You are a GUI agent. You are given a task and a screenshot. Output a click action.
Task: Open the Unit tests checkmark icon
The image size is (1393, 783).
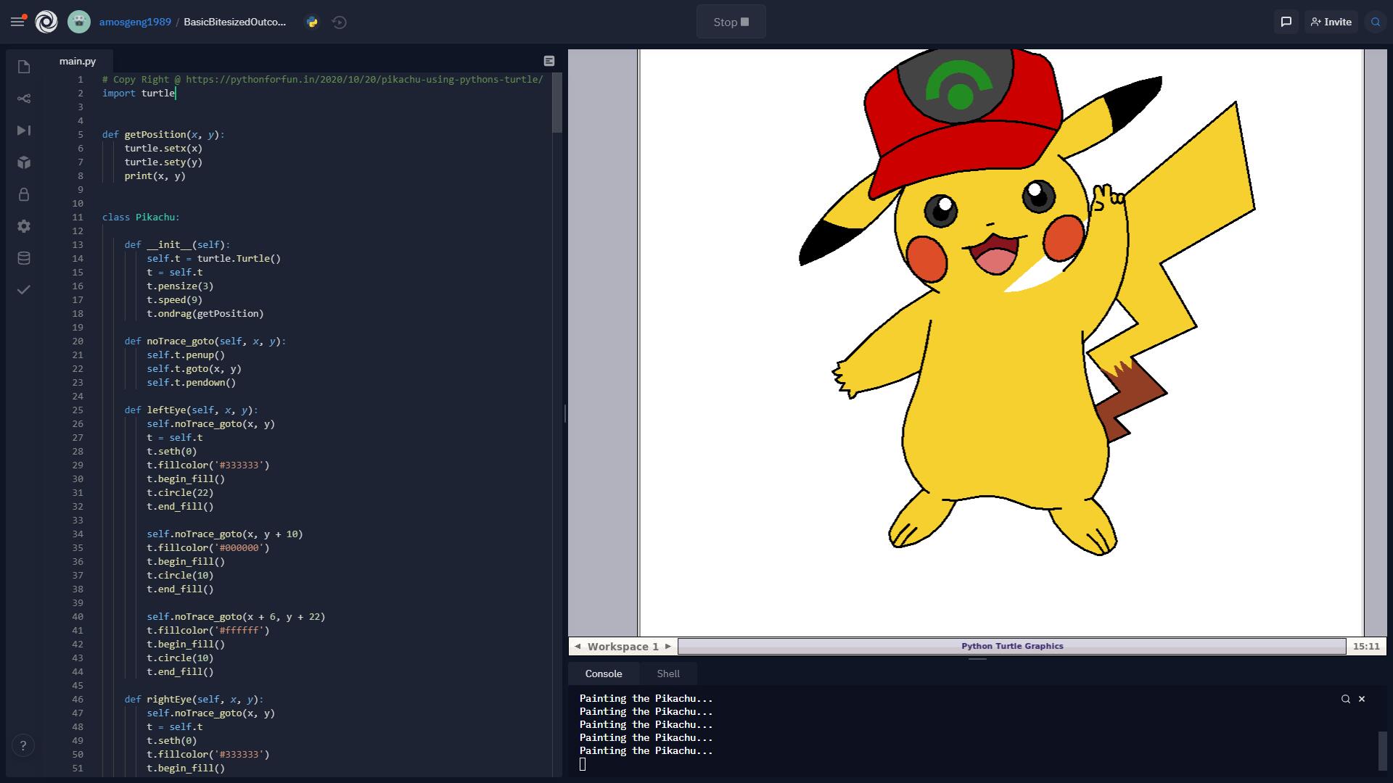coord(24,290)
